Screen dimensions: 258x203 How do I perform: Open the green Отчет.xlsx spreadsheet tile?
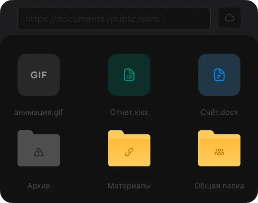[129, 75]
